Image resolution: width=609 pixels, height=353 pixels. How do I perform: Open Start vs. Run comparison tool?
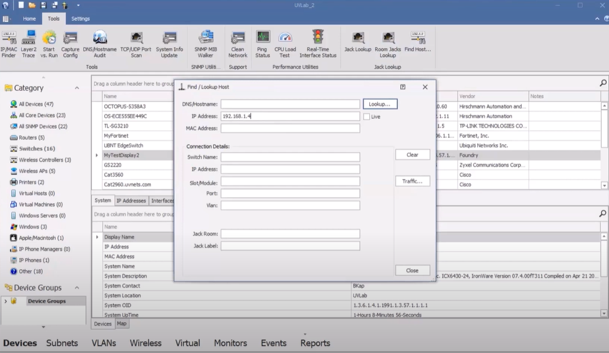click(49, 44)
